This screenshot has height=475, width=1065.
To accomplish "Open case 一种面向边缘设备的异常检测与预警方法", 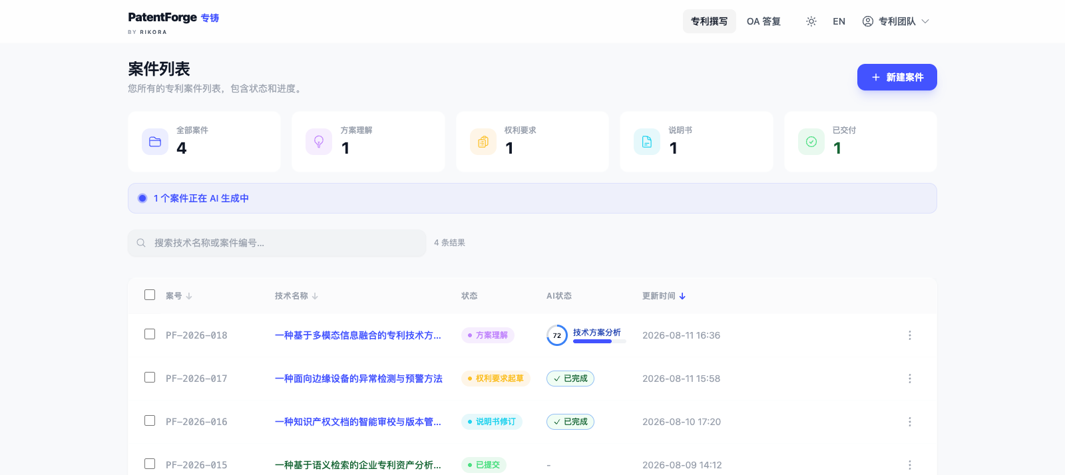I will [x=359, y=379].
